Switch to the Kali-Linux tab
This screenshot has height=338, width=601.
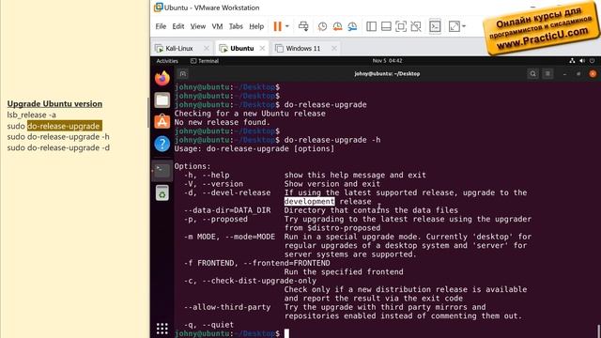[178, 48]
